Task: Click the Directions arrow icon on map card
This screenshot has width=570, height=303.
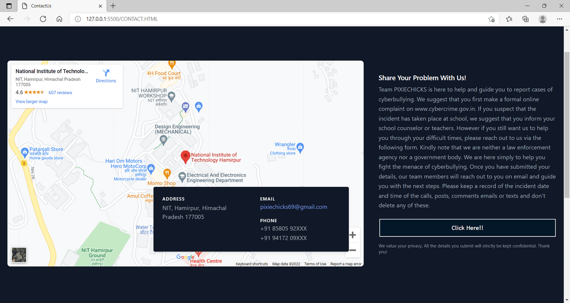Action: 106,73
